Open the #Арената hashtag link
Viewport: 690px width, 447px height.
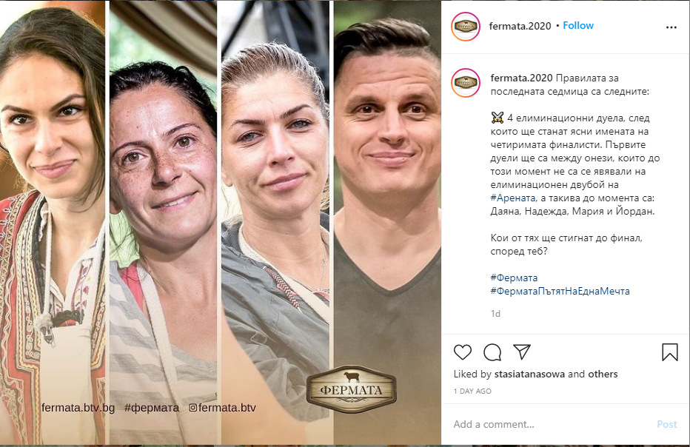[512, 198]
